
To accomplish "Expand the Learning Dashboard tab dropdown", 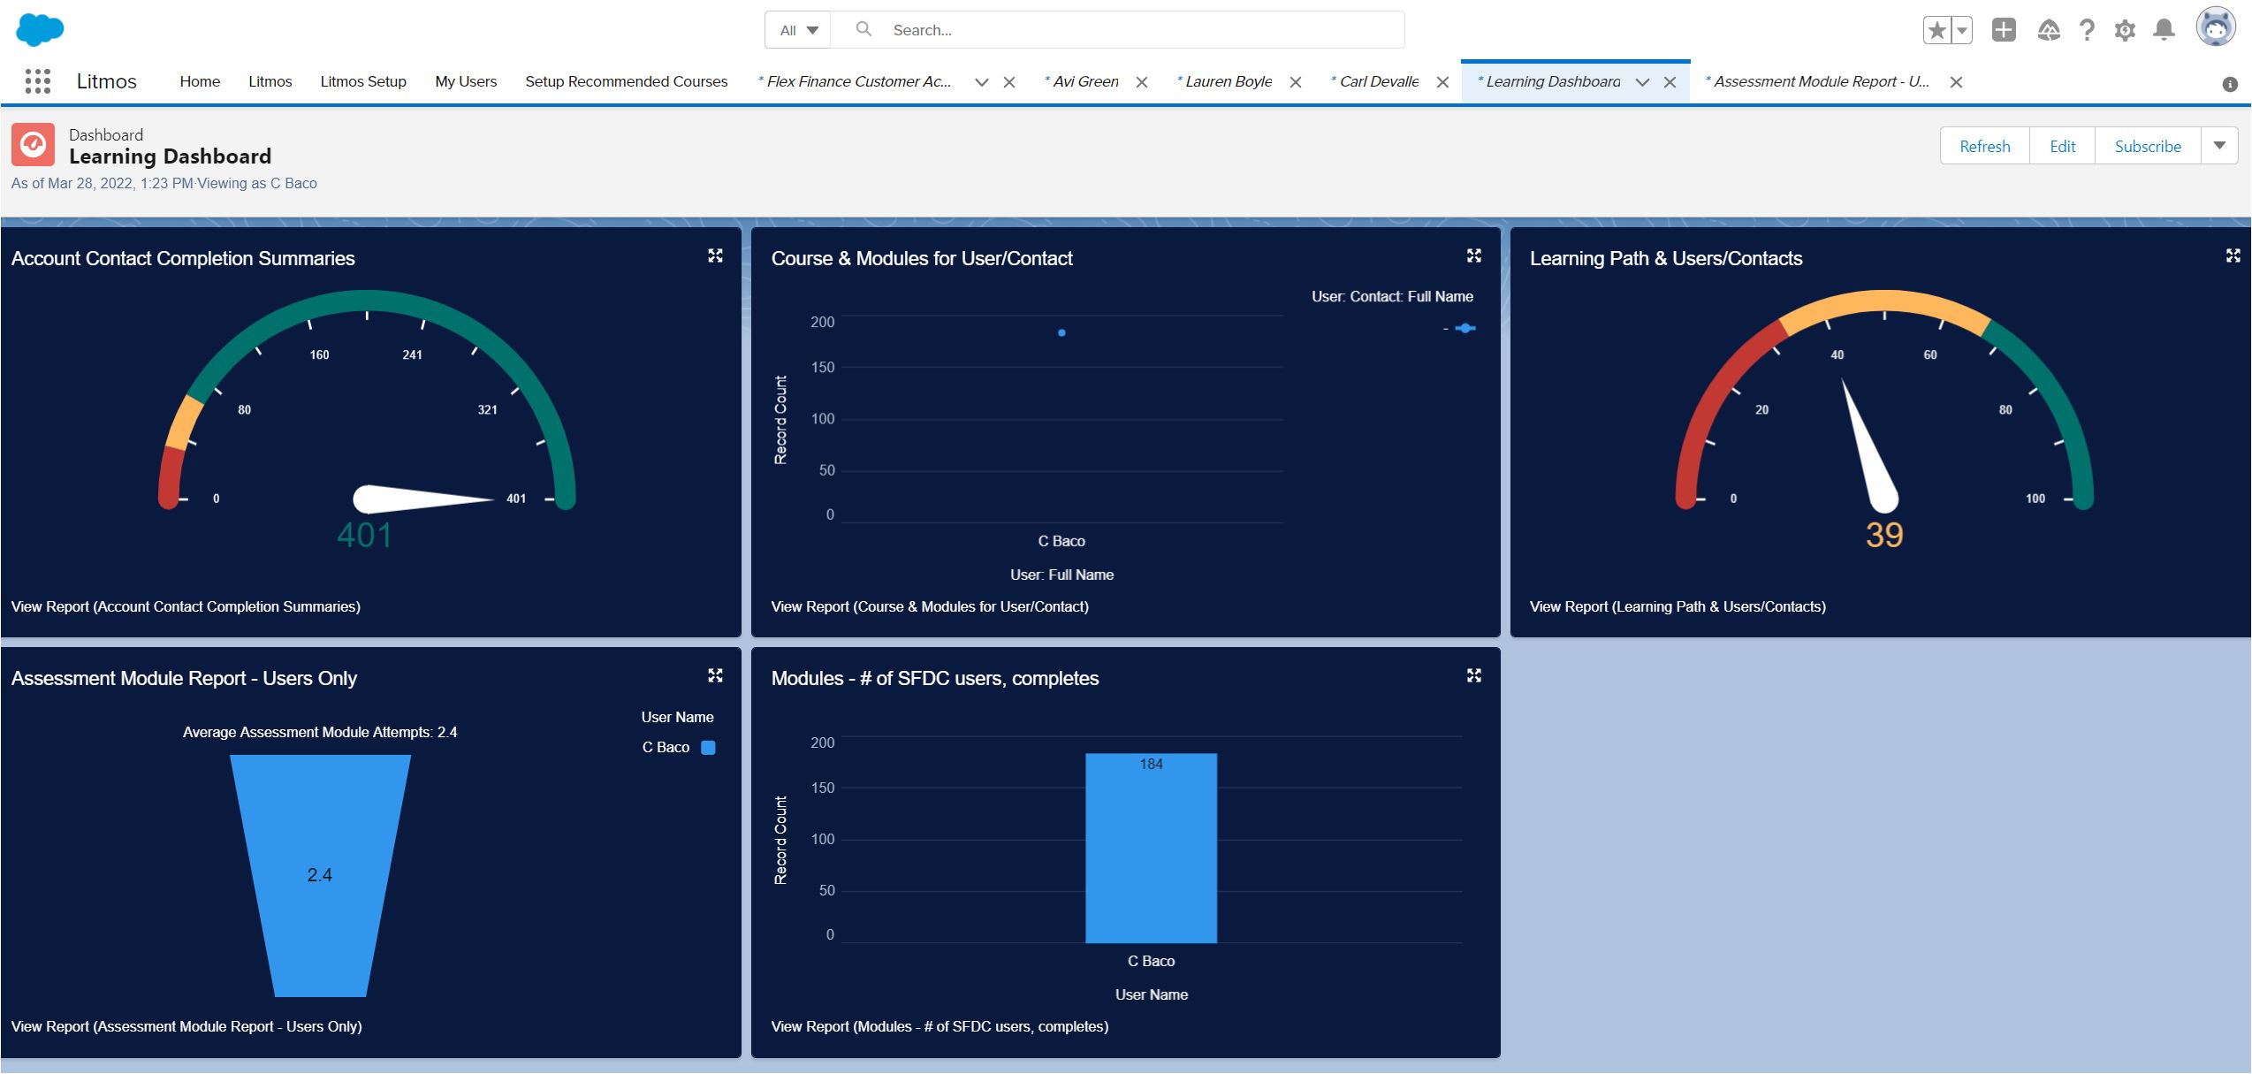I will point(1643,80).
